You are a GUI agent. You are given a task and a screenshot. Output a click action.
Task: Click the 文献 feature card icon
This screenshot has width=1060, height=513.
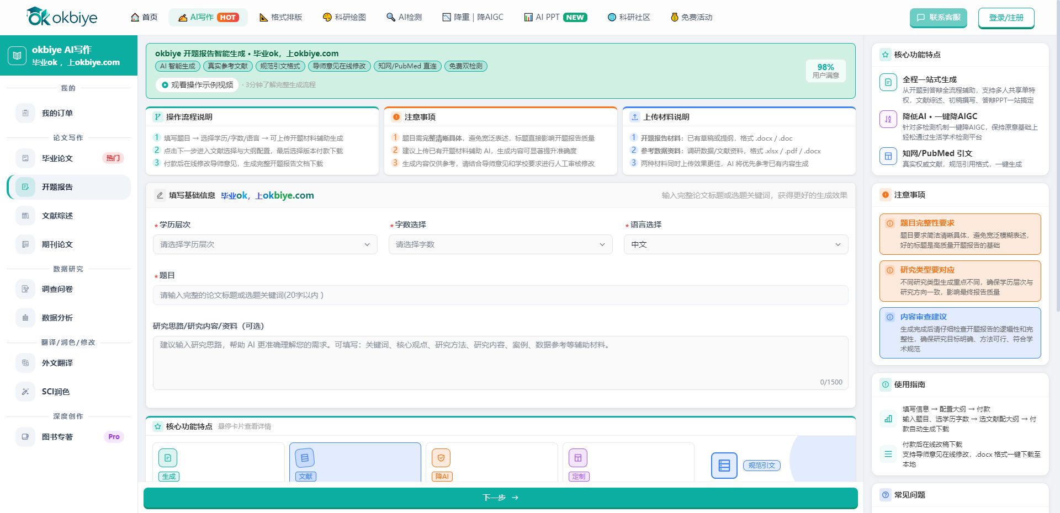click(305, 458)
